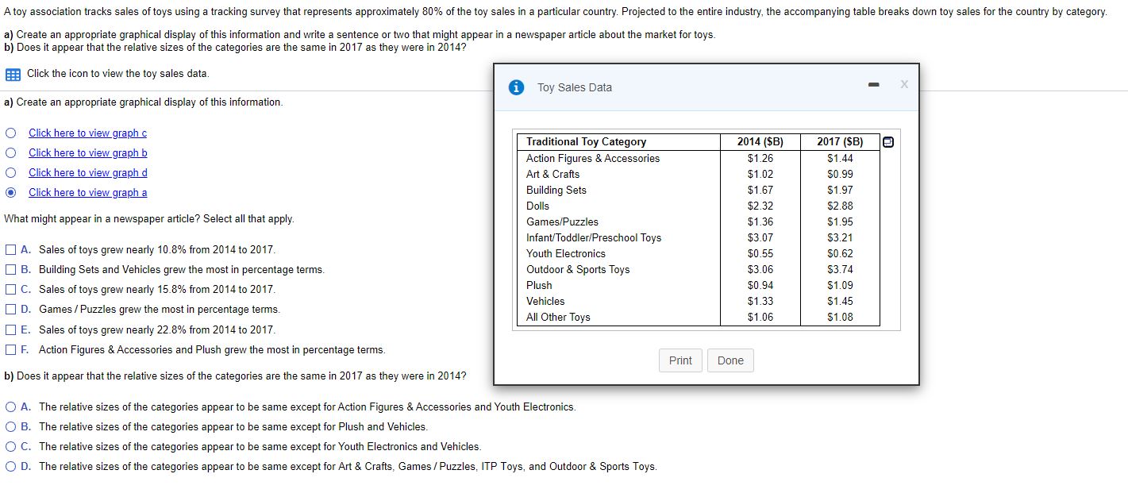Click the 'Action Figures & Accessories' row label
The width and height of the screenshot is (1128, 497).
tap(593, 158)
